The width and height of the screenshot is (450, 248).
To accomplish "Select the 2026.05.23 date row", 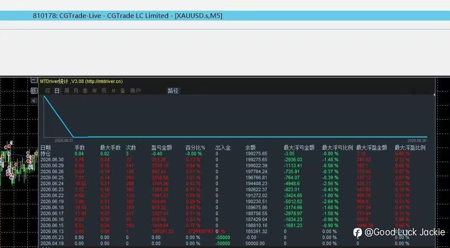I will (x=52, y=237).
